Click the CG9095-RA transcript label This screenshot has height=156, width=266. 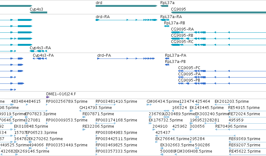(182, 29)
